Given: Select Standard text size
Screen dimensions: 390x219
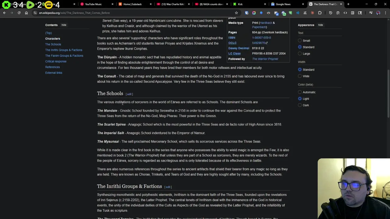Looking at the screenshot, I should pyautogui.click(x=300, y=47).
